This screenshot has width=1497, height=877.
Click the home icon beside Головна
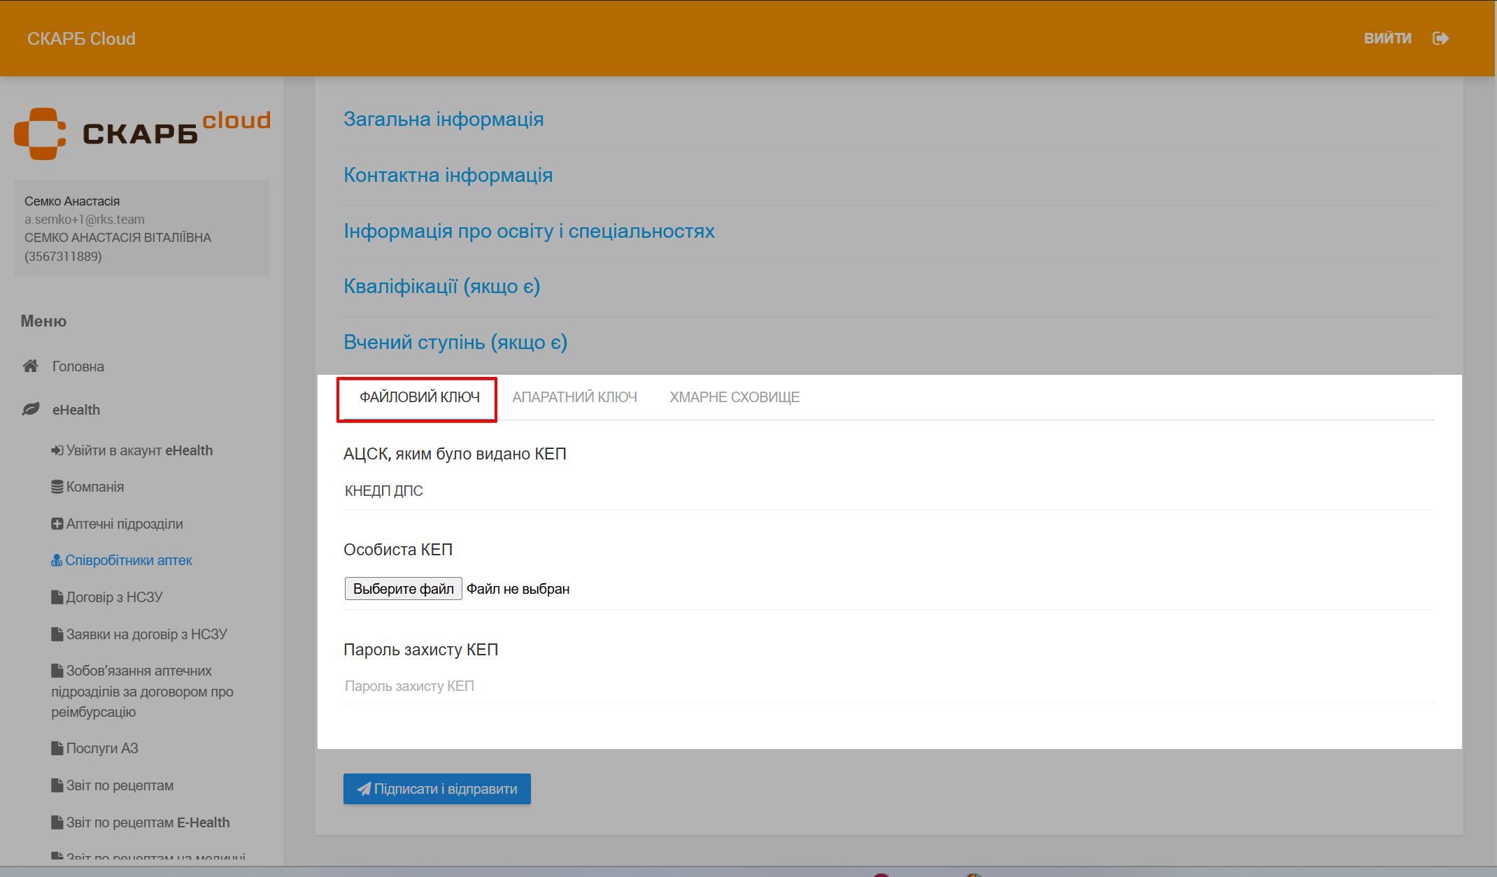pos(30,366)
